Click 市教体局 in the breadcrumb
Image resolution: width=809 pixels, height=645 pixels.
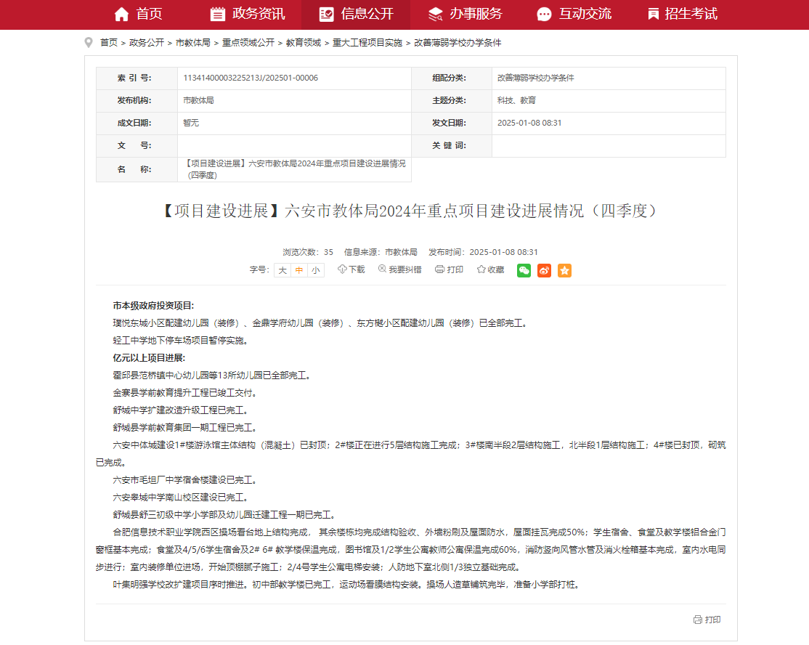click(x=193, y=43)
